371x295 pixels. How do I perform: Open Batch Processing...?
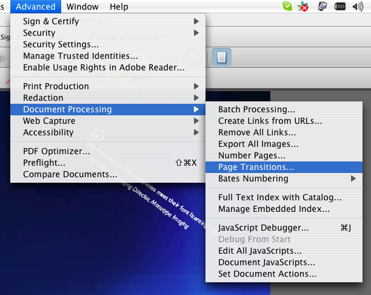(x=284, y=109)
